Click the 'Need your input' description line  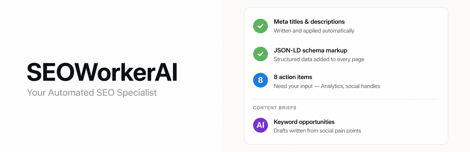(x=327, y=86)
